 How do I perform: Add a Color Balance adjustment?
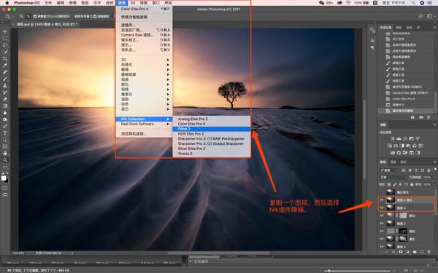pyautogui.click(x=396, y=146)
